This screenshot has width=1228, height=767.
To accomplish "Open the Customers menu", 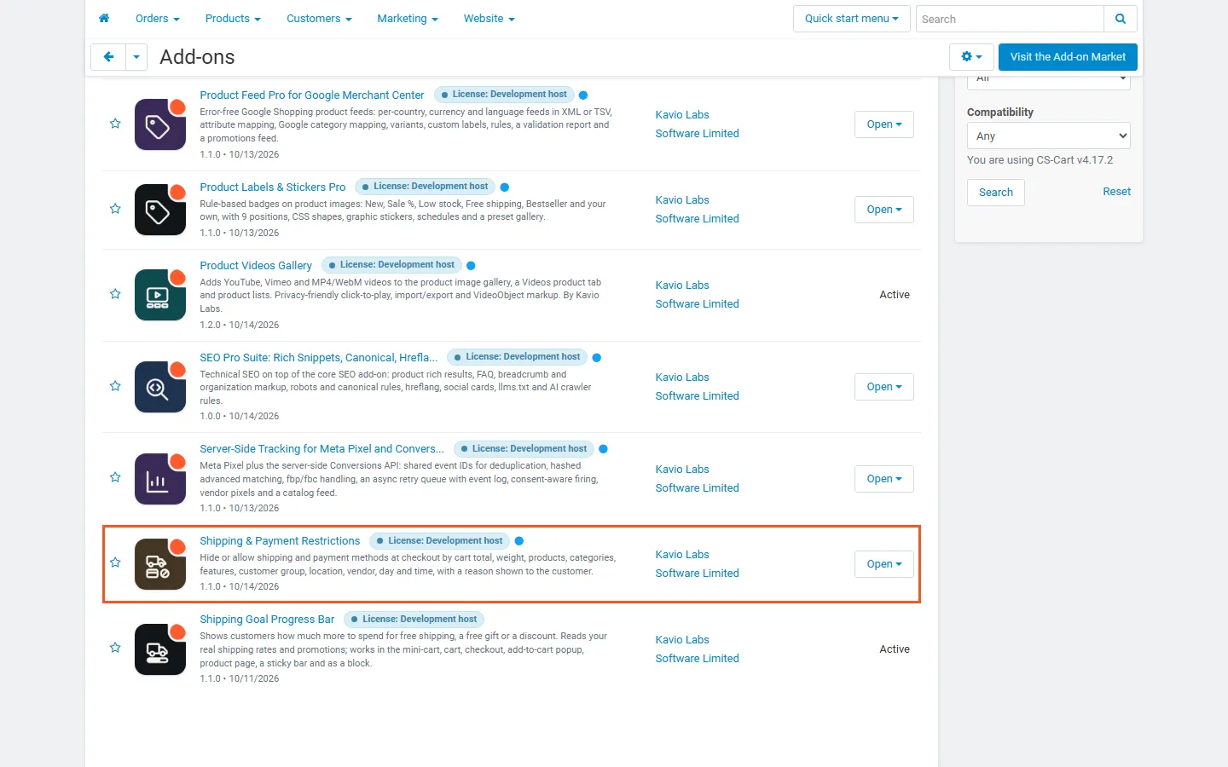I will 319,19.
